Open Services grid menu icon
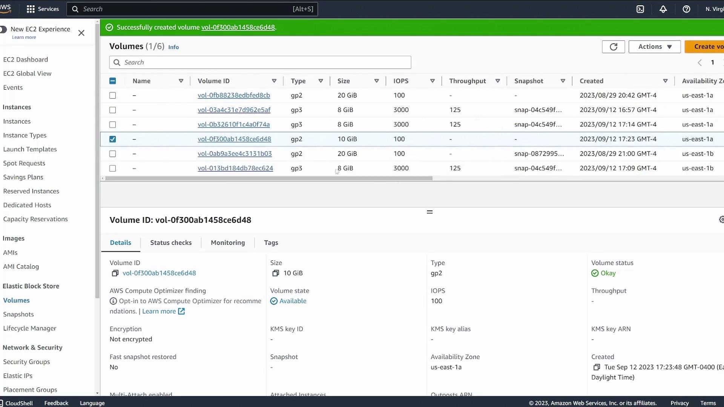The height and width of the screenshot is (407, 724). tap(31, 9)
